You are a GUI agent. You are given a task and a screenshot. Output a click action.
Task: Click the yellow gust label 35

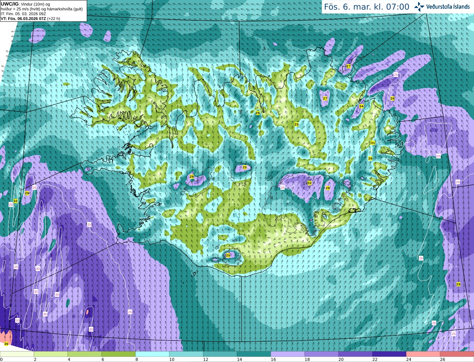6,344
